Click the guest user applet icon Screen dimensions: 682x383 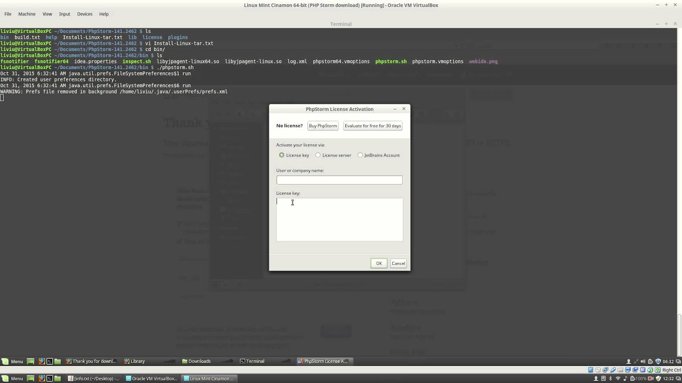(x=629, y=361)
